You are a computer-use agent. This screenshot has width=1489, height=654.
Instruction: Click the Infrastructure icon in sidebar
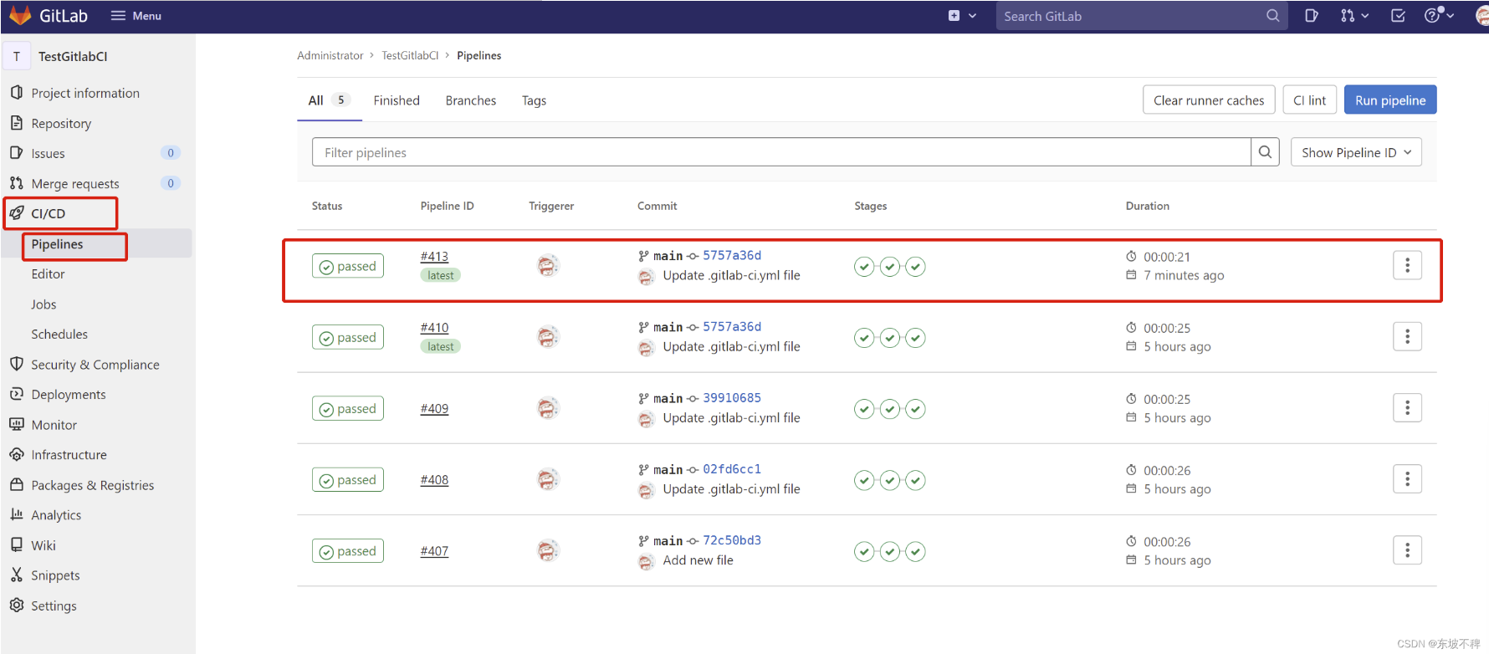coord(17,454)
